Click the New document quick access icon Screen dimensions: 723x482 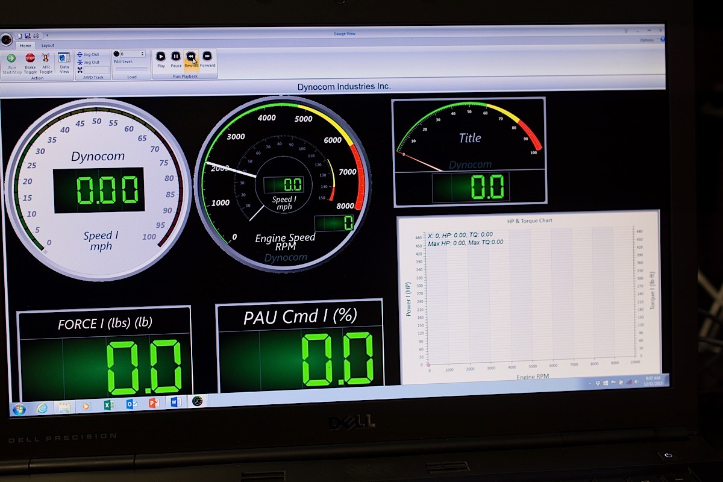[20, 36]
